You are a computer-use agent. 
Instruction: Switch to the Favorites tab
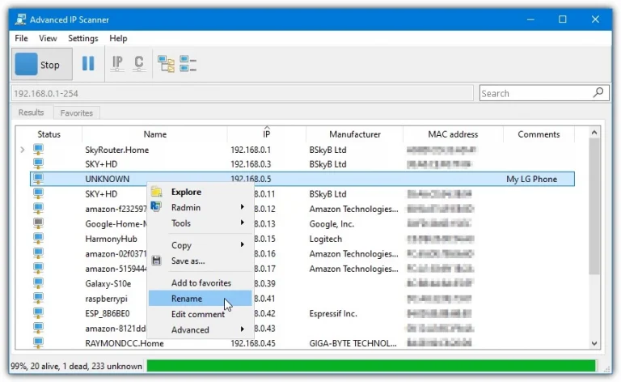(x=77, y=113)
